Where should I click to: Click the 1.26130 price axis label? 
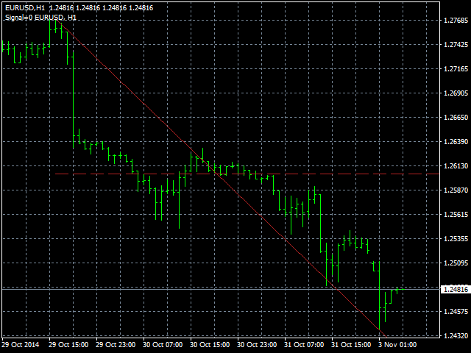pyautogui.click(x=458, y=166)
